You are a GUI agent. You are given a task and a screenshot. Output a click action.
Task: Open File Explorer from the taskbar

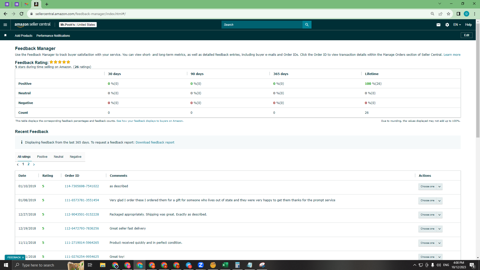point(103,265)
